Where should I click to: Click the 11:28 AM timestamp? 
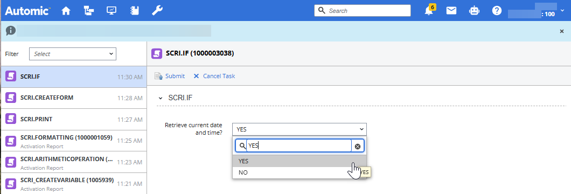[x=130, y=98]
